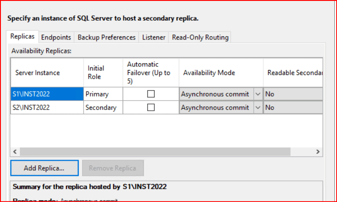Toggle Automatic Failover checkbox for S2\INST2022

tap(151, 108)
